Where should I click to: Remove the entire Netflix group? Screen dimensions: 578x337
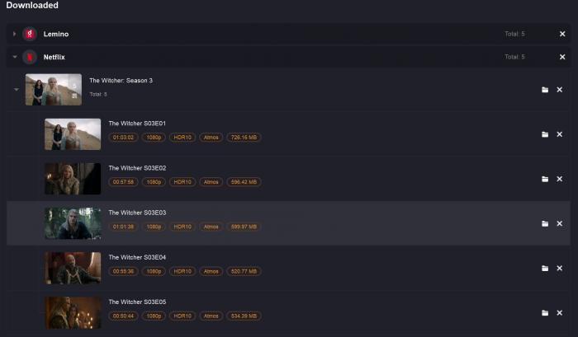coord(562,57)
